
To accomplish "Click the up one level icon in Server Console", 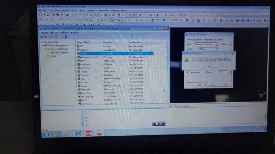I will click(51, 37).
